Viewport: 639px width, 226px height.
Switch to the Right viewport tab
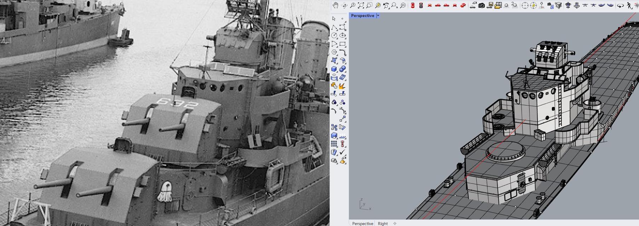383,224
